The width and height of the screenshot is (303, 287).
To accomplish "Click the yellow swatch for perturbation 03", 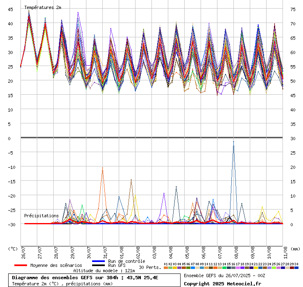I will point(175,268).
